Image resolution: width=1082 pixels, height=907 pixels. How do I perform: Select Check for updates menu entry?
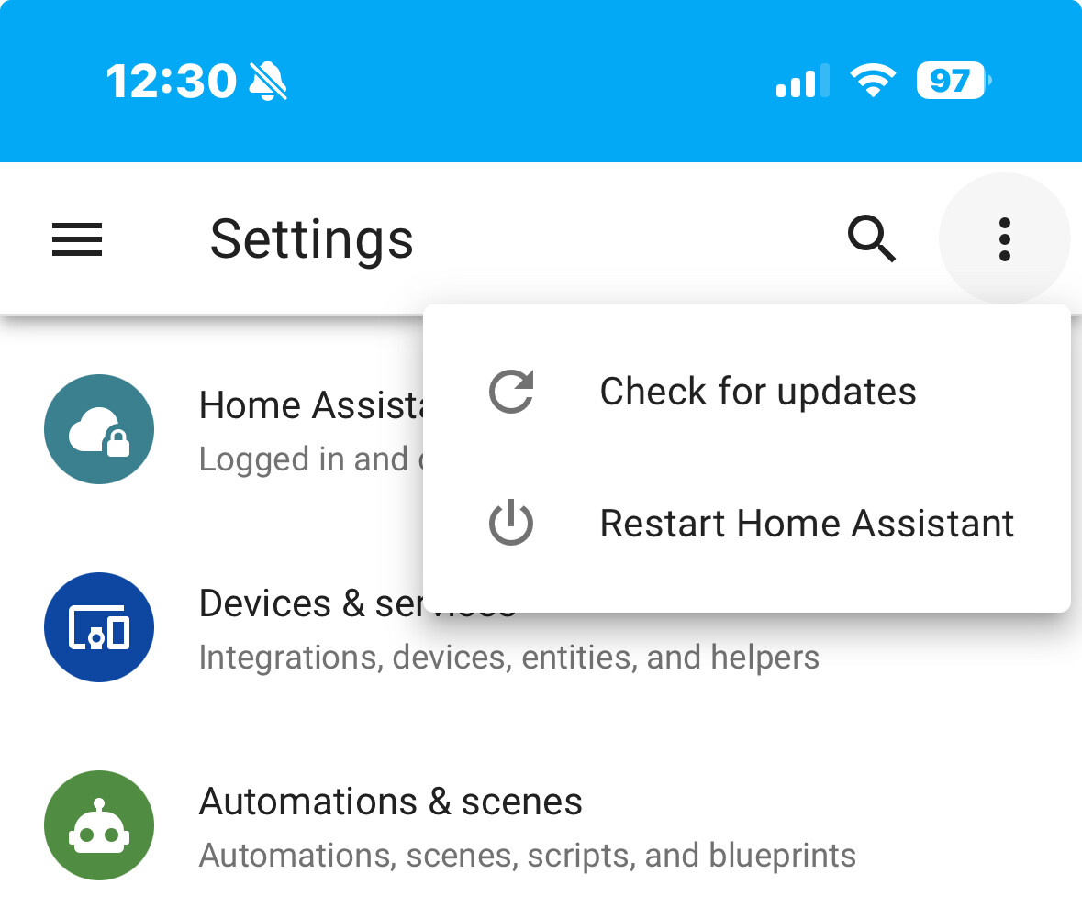coord(747,392)
